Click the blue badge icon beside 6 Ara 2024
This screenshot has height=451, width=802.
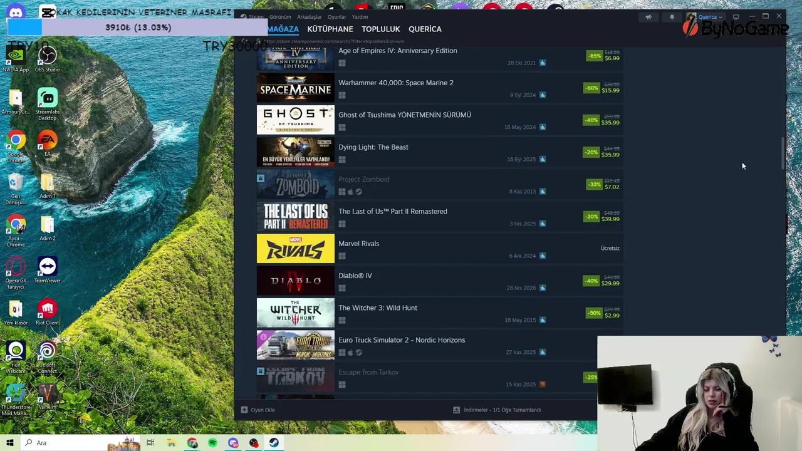pos(543,256)
